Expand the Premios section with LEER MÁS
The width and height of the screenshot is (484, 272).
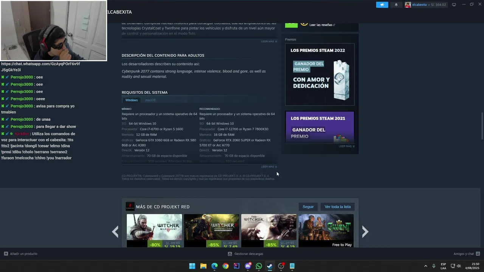[x=347, y=146]
